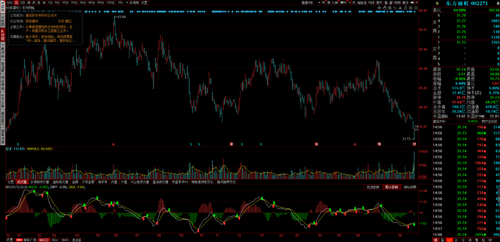500x242 pixels.
Task: Click the 均线 moving average button
Action: (x=371, y=3)
